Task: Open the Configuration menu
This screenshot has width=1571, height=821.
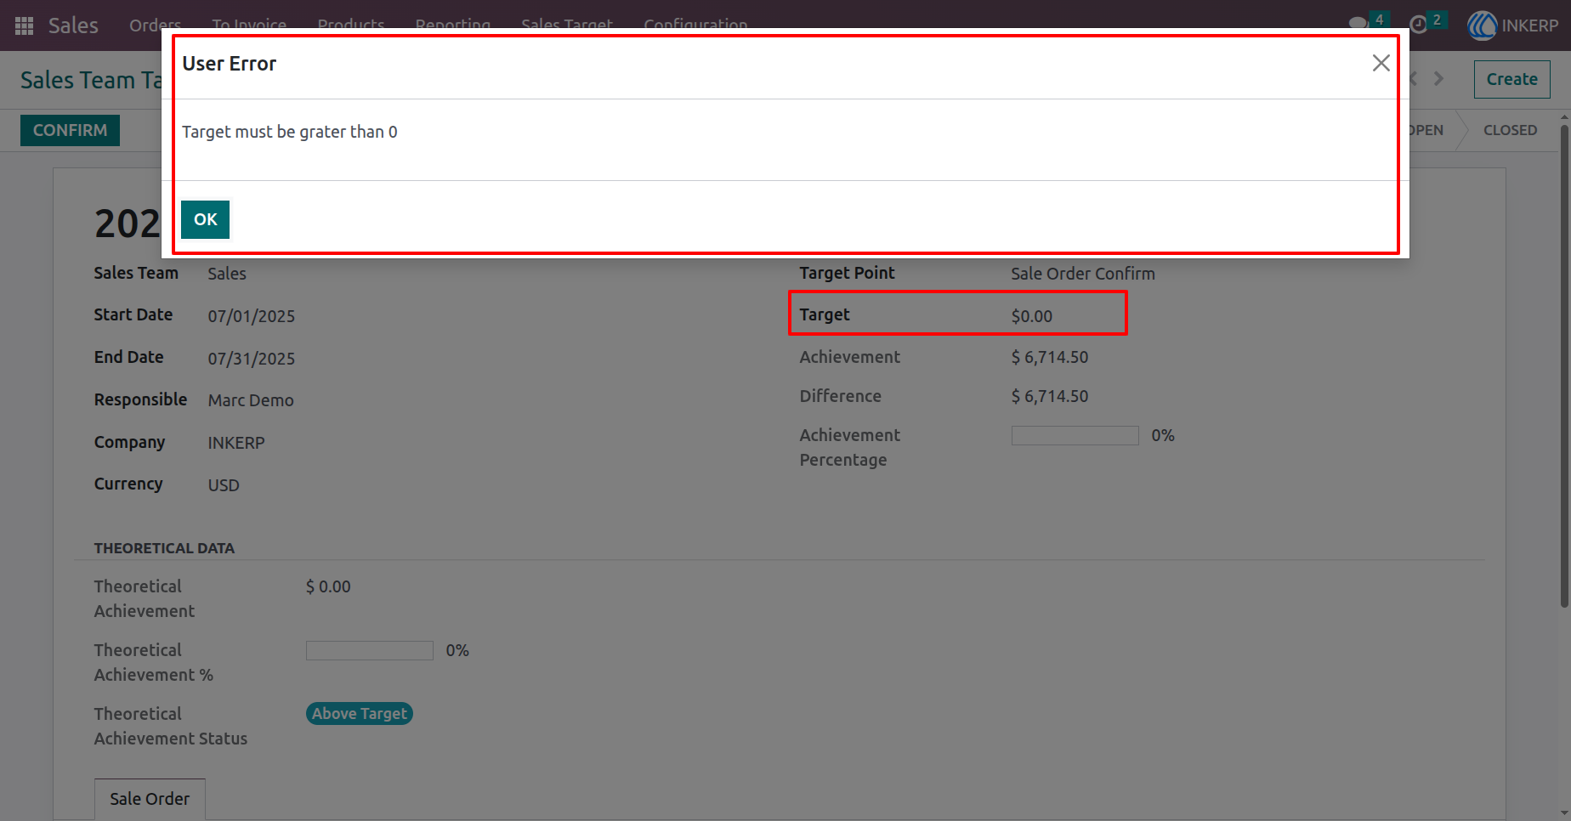Action: (x=695, y=25)
